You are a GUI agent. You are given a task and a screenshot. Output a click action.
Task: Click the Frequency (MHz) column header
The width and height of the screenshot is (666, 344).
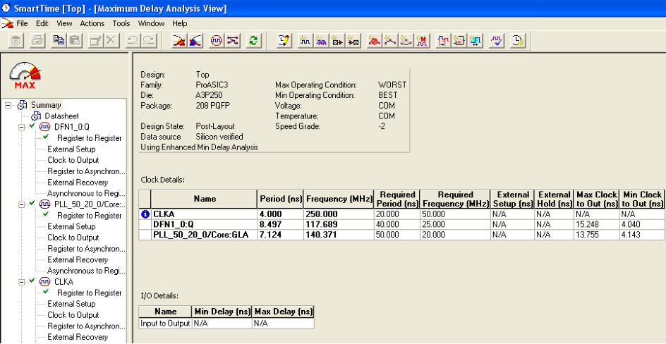click(339, 199)
